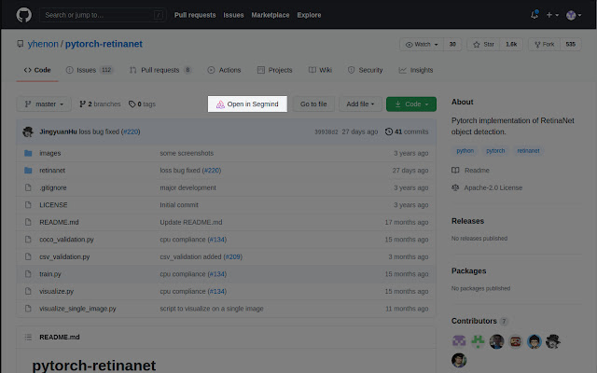Viewport: 597px width, 373px height.
Task: Open train.py file
Action: (x=50, y=274)
